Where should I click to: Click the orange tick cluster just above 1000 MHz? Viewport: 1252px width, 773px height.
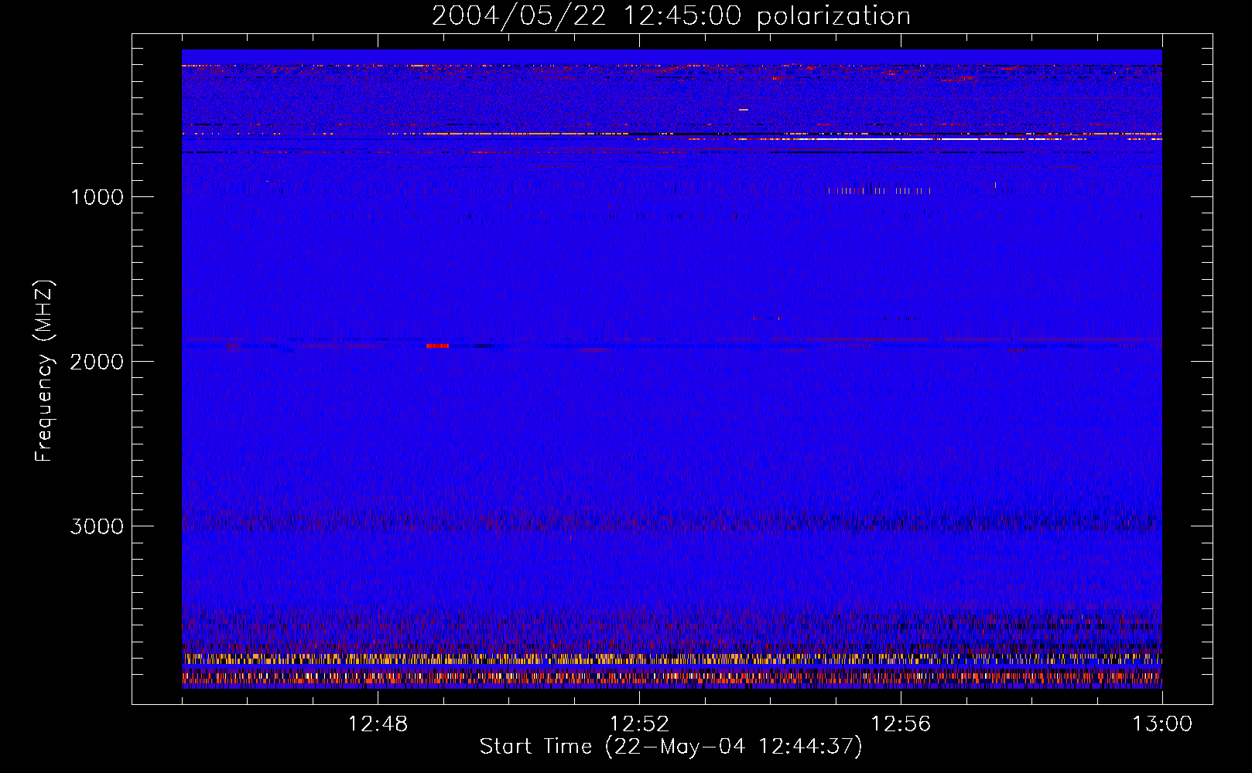878,190
